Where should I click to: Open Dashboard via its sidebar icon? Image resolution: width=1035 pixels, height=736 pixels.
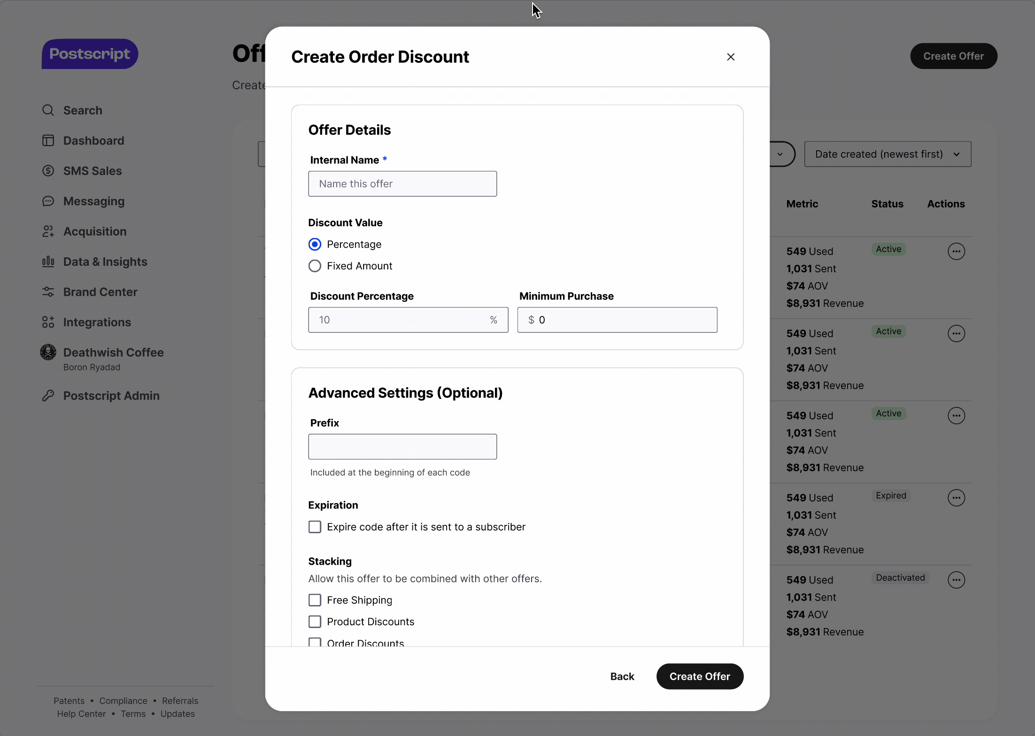48,141
